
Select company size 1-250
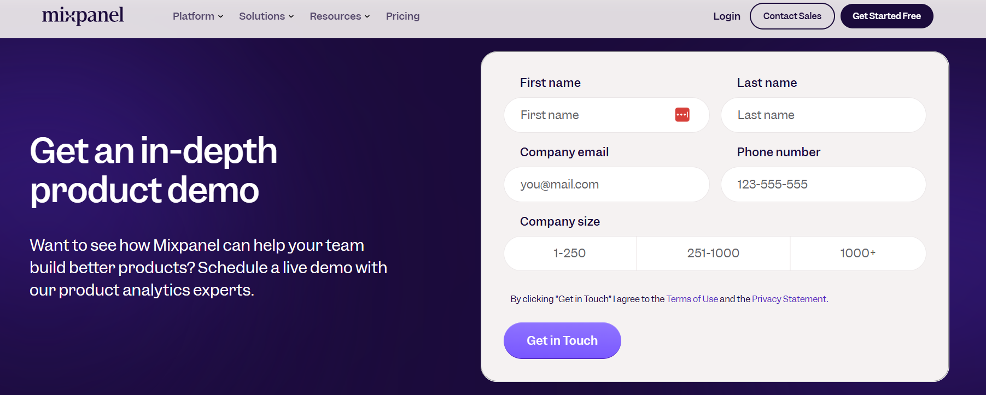point(569,253)
